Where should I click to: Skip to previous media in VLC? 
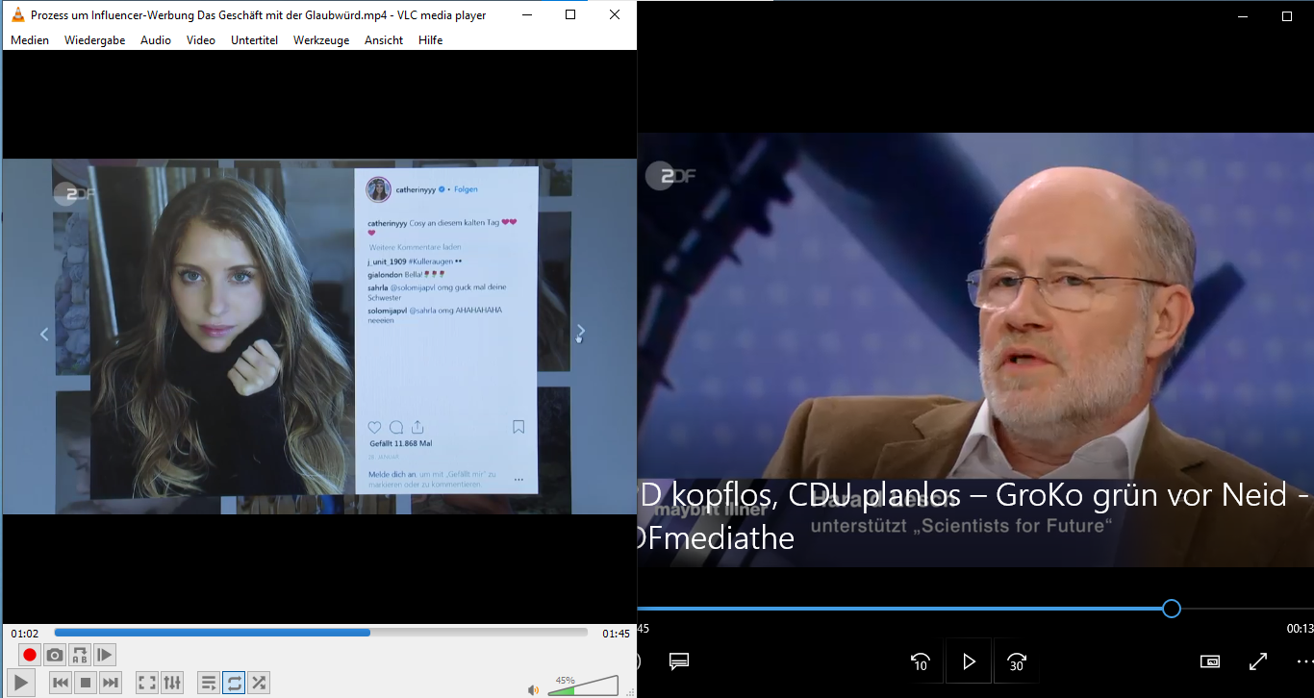(x=60, y=683)
